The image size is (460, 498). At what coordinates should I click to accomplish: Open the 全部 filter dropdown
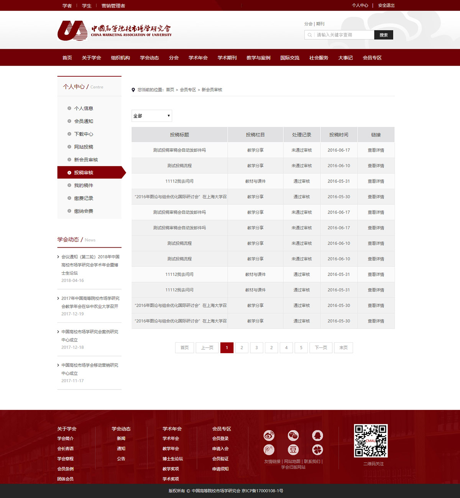point(152,116)
